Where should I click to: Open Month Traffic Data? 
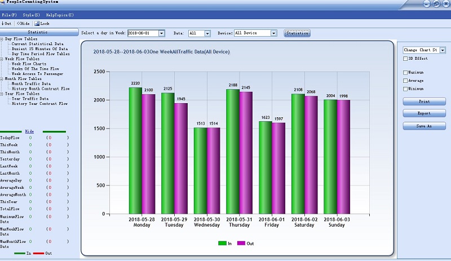pos(31,84)
